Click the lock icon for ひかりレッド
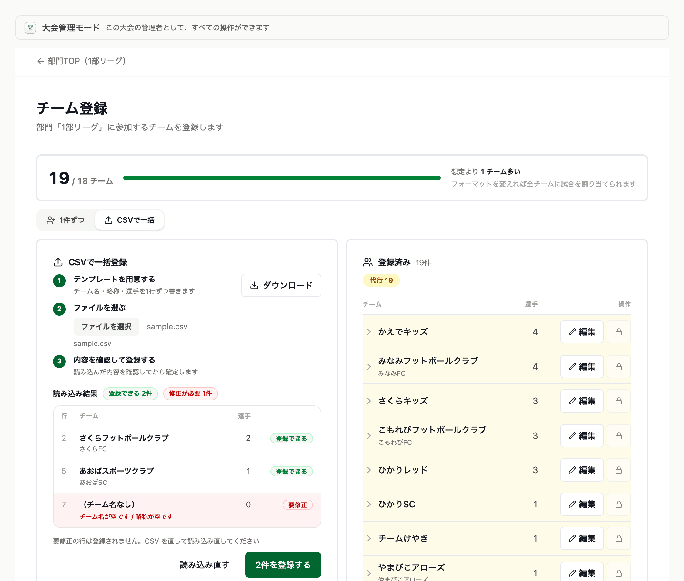Viewport: 684px width, 581px height. pos(619,470)
